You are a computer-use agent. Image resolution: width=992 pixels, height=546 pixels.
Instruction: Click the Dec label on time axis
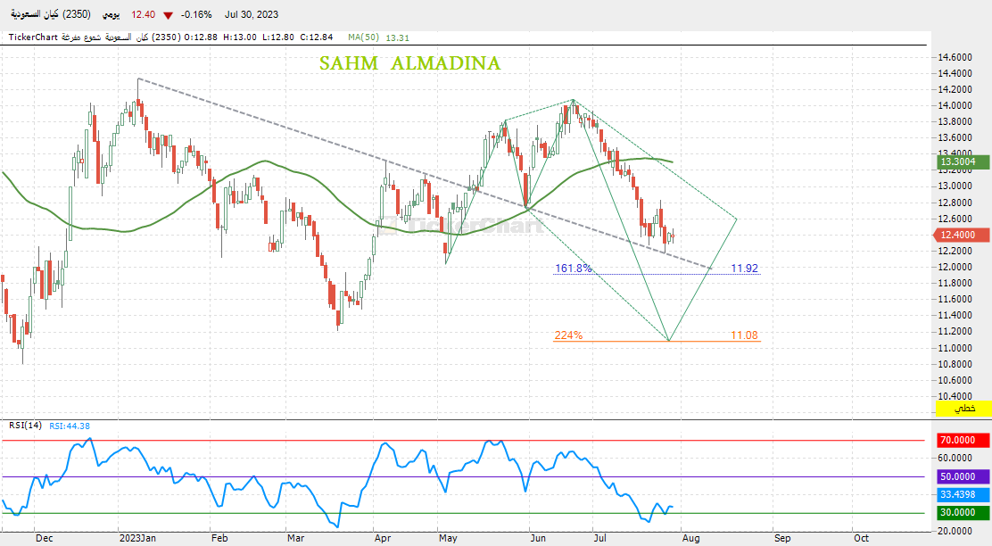click(x=45, y=538)
